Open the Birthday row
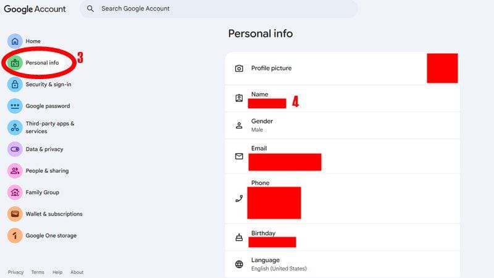 coord(343,237)
